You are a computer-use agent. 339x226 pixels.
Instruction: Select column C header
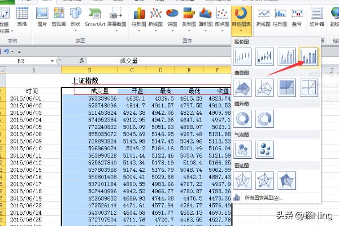(132, 70)
